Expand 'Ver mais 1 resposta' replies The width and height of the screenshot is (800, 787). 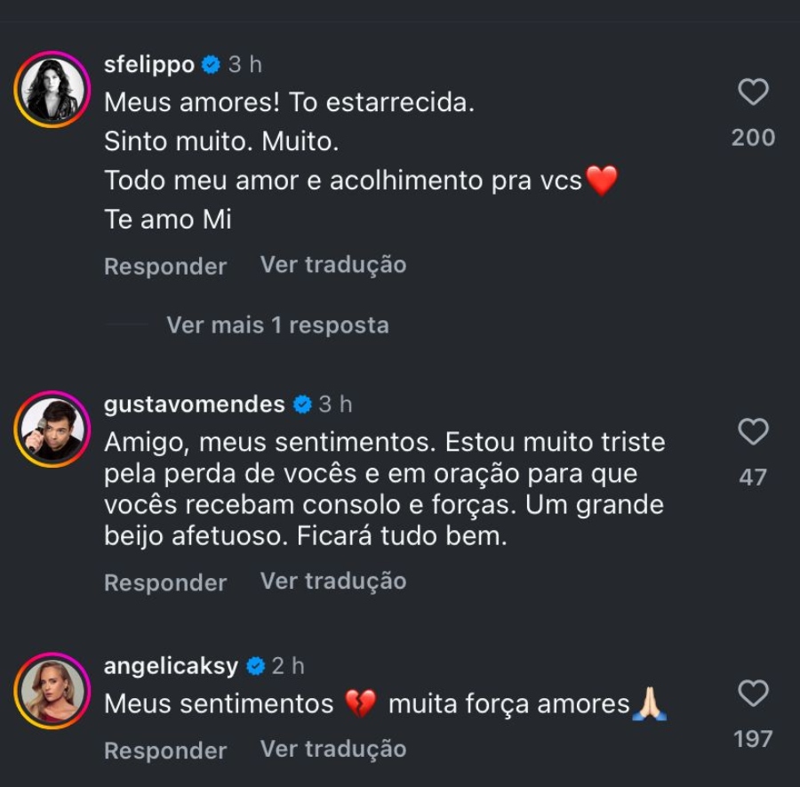coord(277,325)
